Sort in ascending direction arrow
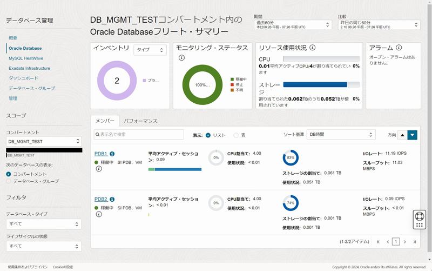432x271 pixels. tap(402, 135)
